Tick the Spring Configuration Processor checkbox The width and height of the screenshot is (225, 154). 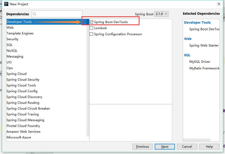(x=92, y=34)
